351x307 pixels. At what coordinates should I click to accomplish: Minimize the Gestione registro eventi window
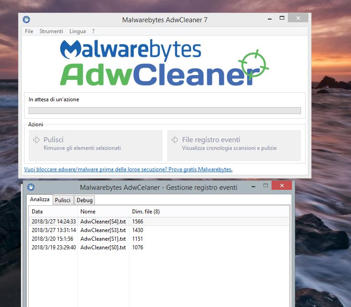pos(253,186)
